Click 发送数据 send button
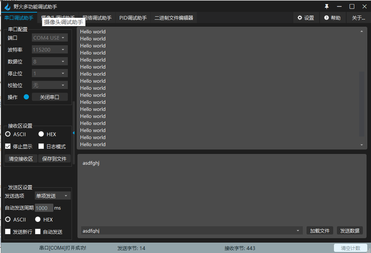371x253 pixels. (350, 230)
